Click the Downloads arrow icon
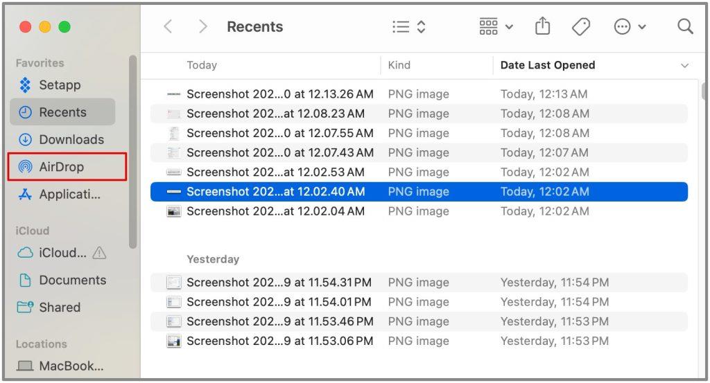The height and width of the screenshot is (383, 710). [26, 140]
